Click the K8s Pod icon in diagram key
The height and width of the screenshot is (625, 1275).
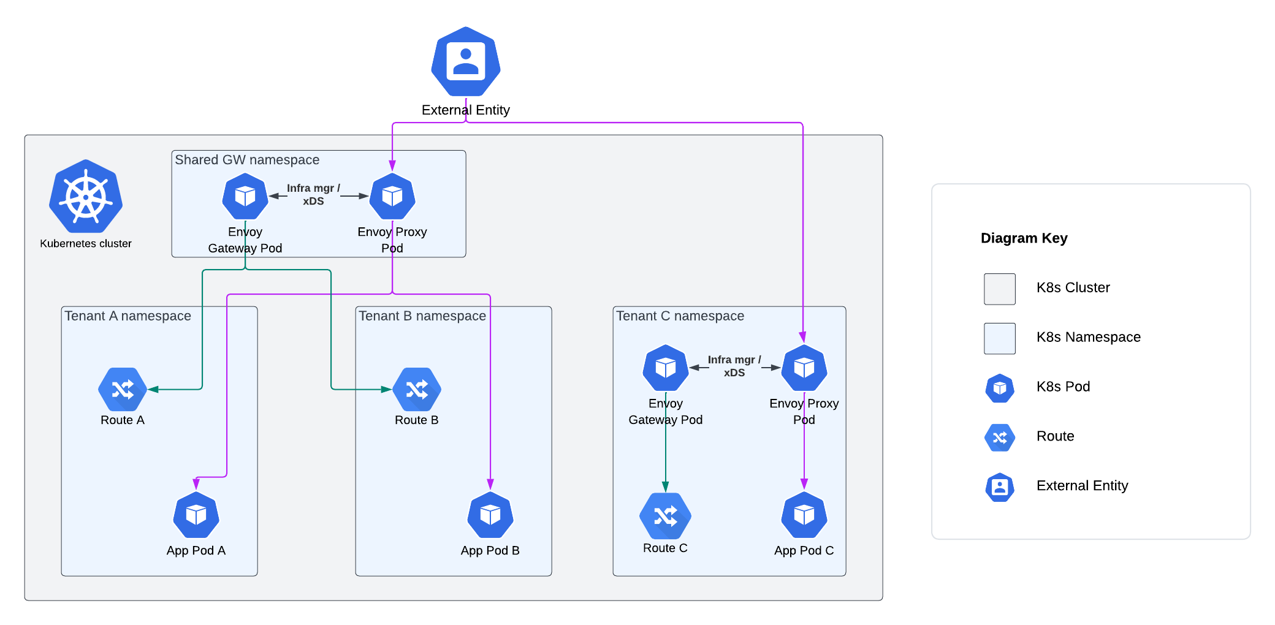coord(1000,388)
